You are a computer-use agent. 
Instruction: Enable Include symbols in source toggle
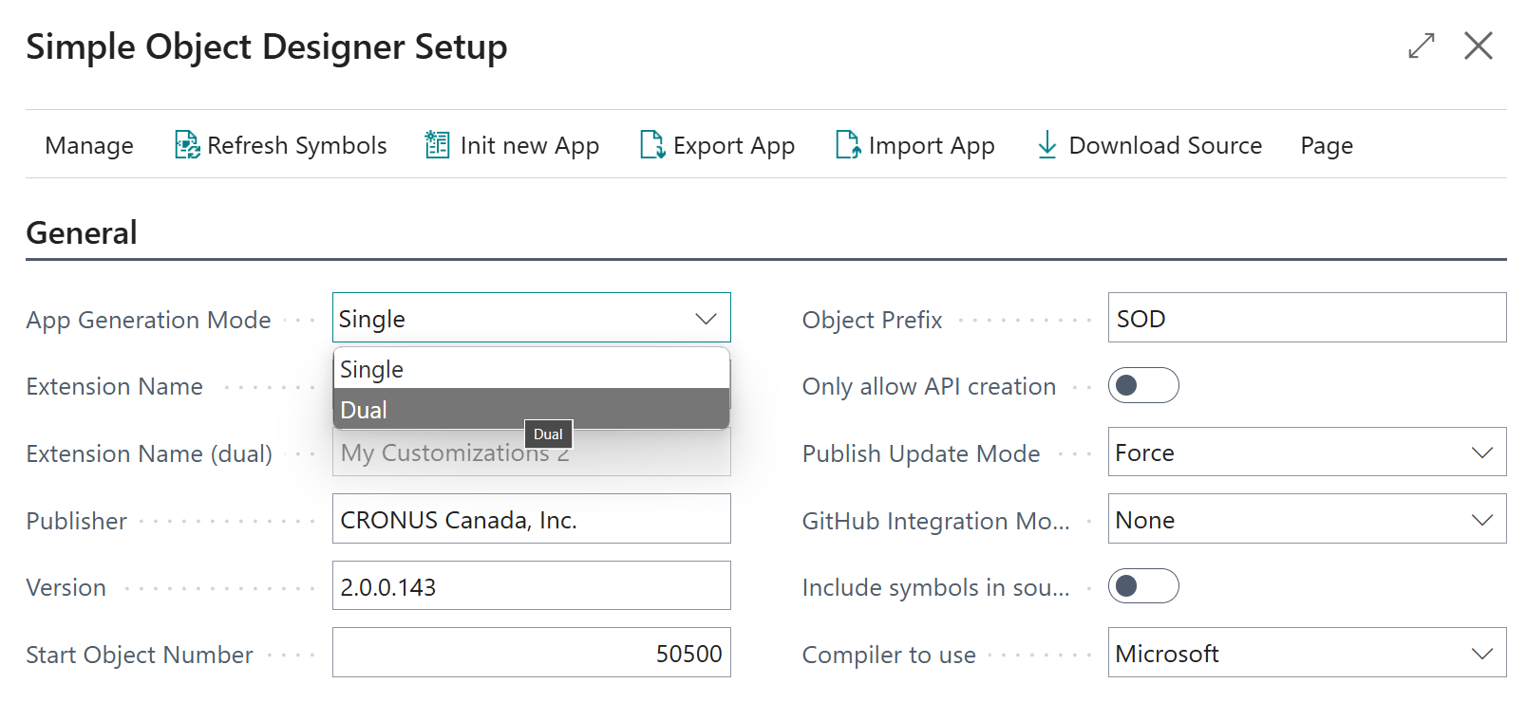click(x=1142, y=586)
